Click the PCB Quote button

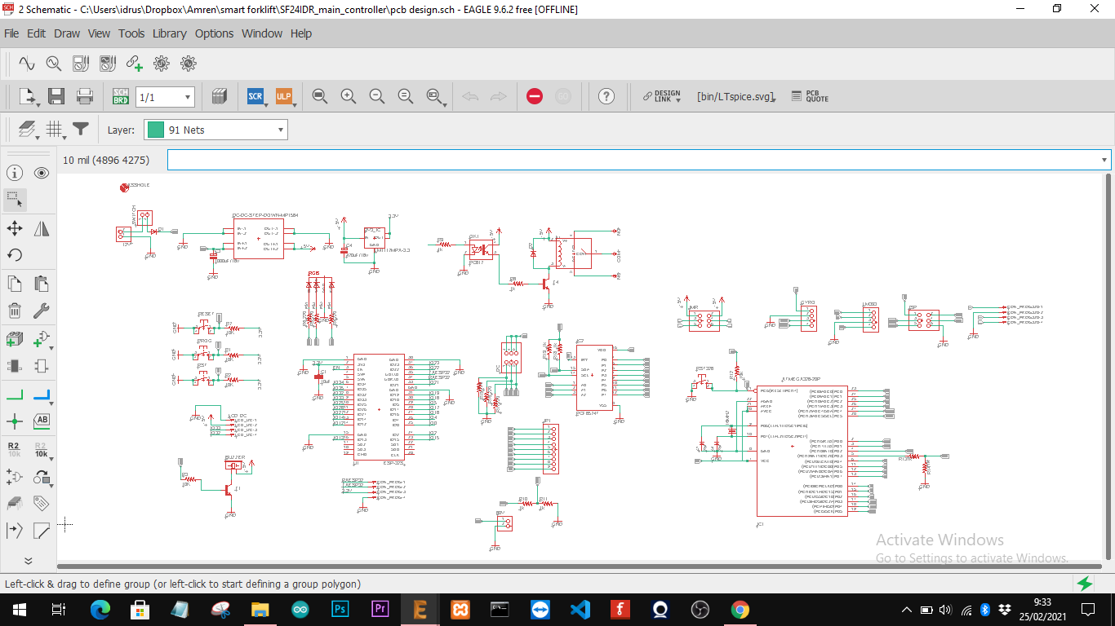pos(810,96)
